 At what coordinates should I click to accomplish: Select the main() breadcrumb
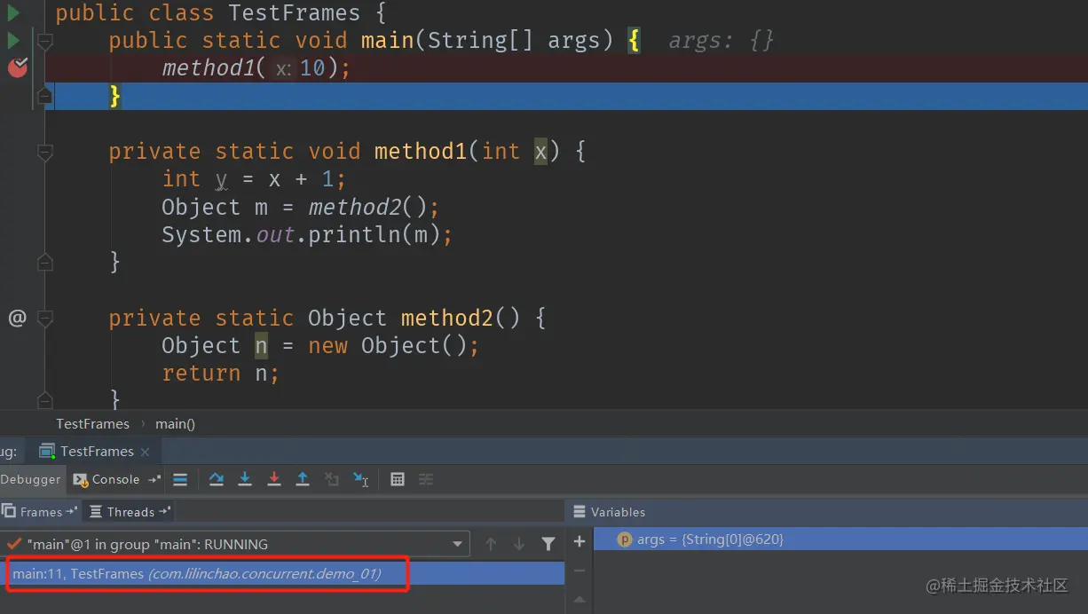pyautogui.click(x=175, y=423)
